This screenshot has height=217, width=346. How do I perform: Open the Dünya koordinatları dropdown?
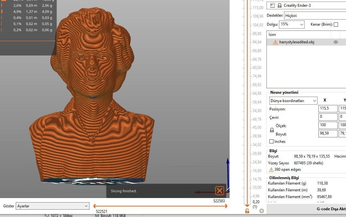tap(293, 101)
